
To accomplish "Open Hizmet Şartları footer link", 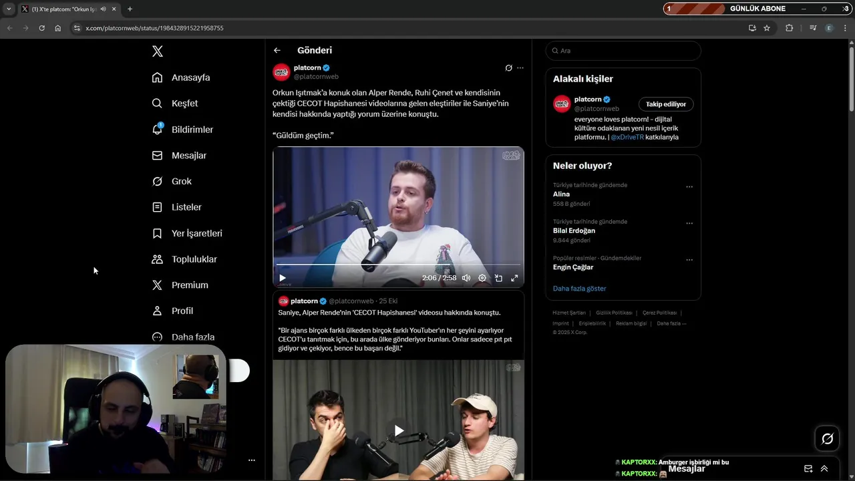I will (x=569, y=313).
